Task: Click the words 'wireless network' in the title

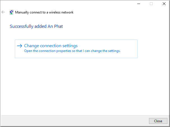Action: (61, 12)
